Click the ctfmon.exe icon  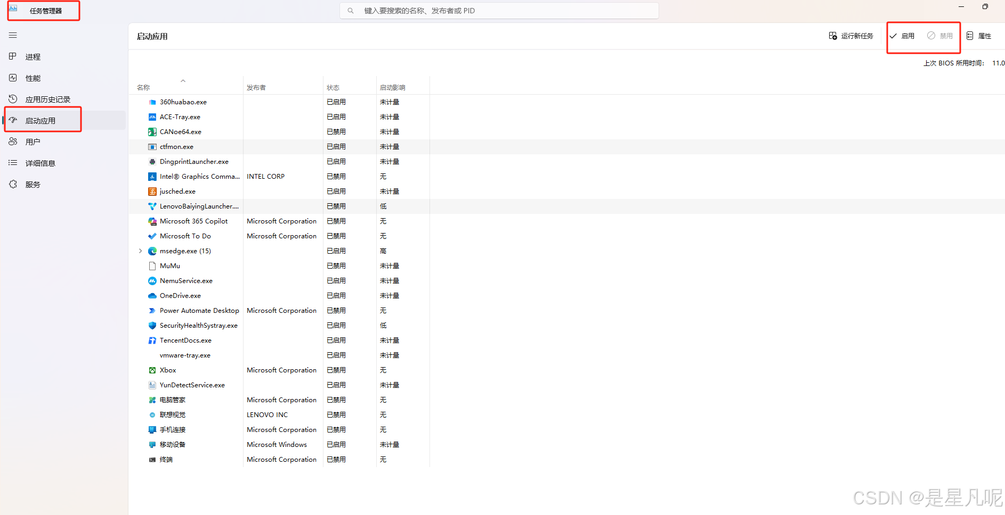pos(152,147)
